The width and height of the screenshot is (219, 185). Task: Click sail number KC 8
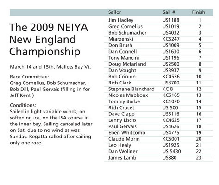click(168, 89)
